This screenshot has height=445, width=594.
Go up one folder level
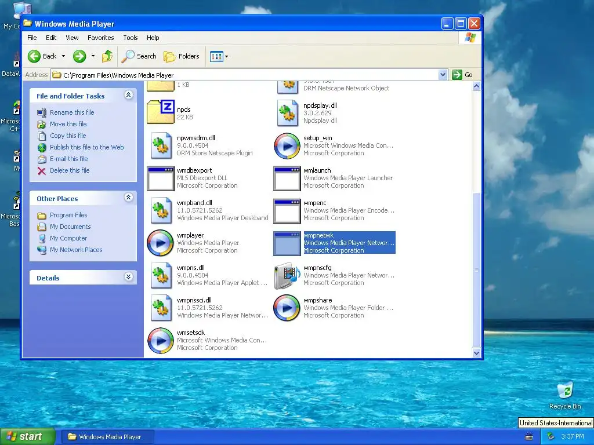coord(107,56)
